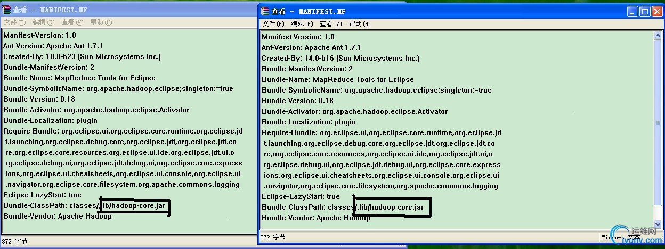
Task: Click 'Bundle-Vendor: Apache Hadoop' in the right window
Action: tap(315, 218)
